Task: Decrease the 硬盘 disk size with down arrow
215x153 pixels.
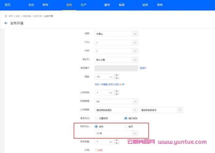Action: 117,78
